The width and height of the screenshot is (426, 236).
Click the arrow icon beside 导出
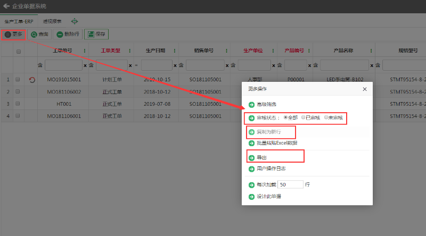[251, 158]
